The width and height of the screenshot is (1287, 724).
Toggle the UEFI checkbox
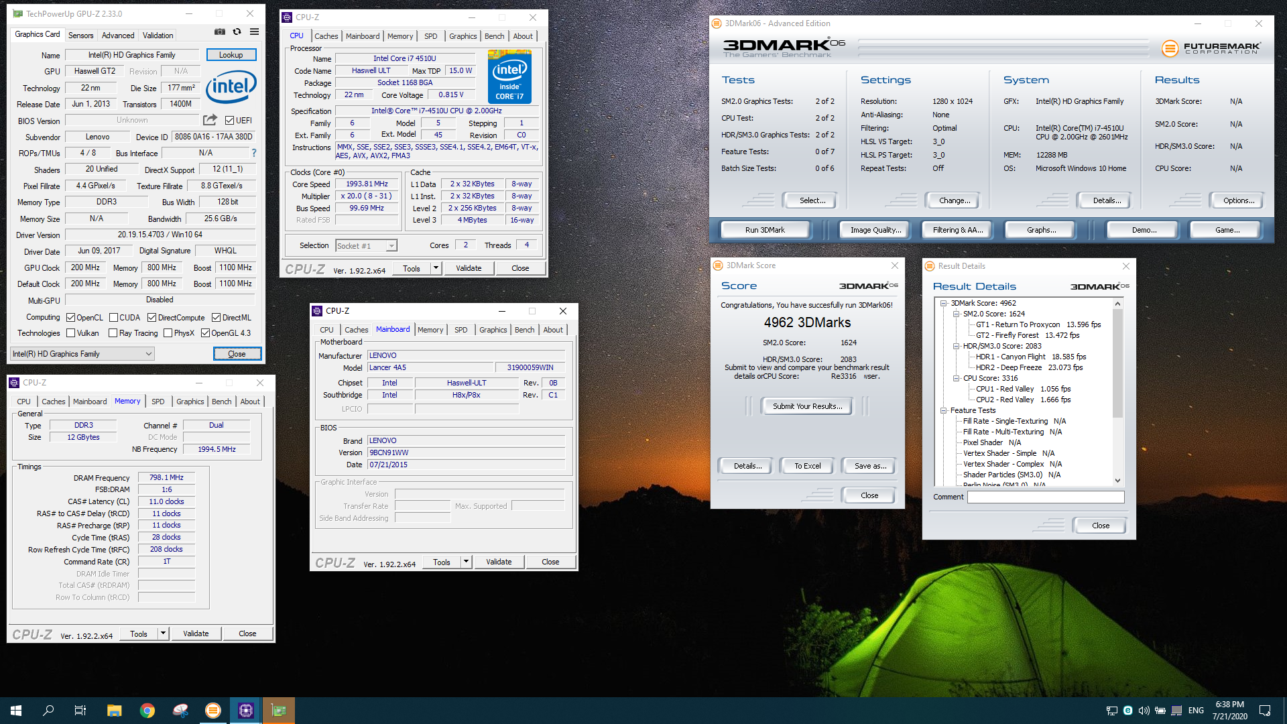pos(230,121)
